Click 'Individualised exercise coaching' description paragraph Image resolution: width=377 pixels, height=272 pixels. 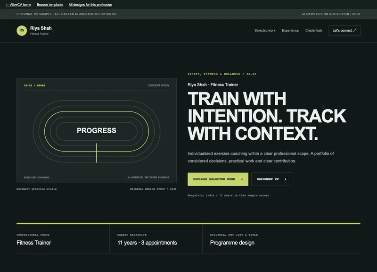(x=261, y=157)
